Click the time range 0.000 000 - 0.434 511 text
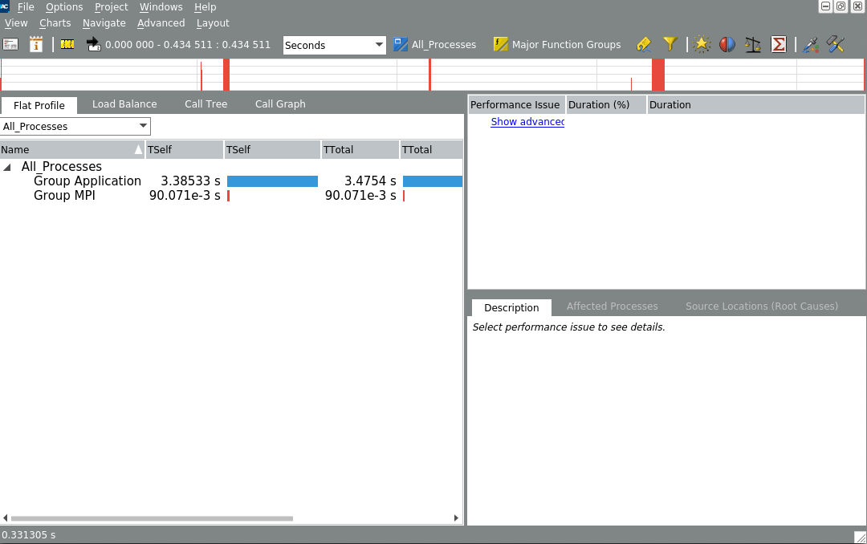This screenshot has width=867, height=544. [187, 45]
